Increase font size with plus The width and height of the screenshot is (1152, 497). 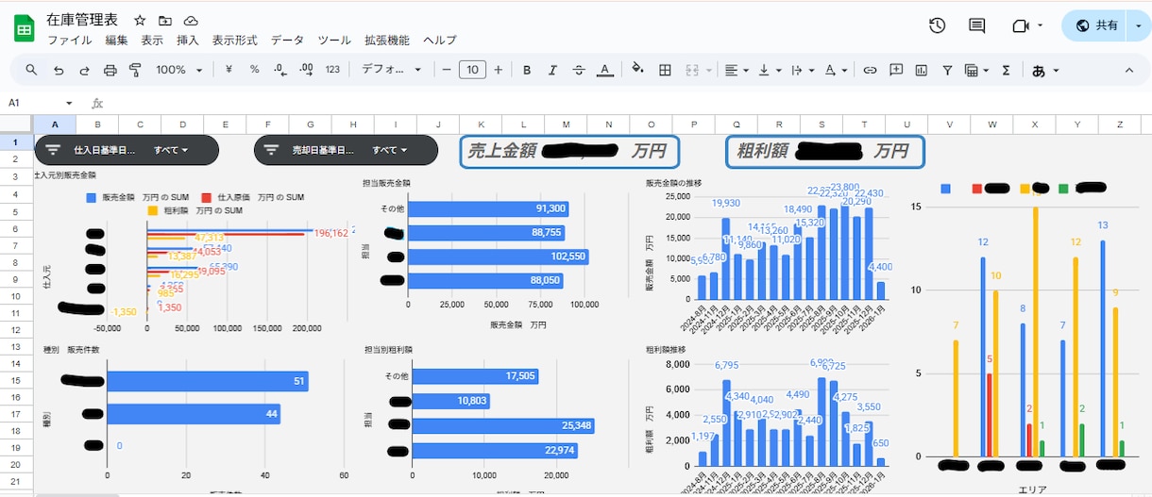[x=498, y=70]
